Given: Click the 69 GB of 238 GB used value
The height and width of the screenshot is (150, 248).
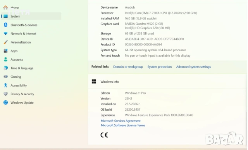Looking at the screenshot, I should 139,33.
